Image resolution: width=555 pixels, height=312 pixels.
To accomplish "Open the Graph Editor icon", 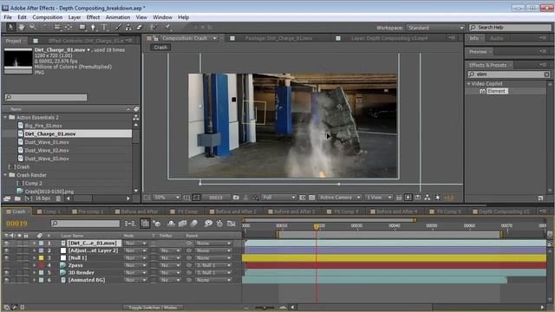I will 232,224.
